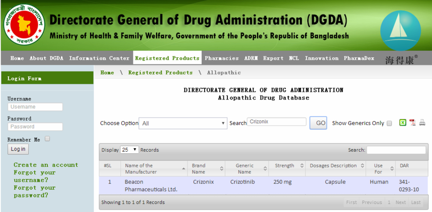This screenshot has height=212, width=432.
Task: Sort table by Use For arrows
Action: pos(392,168)
